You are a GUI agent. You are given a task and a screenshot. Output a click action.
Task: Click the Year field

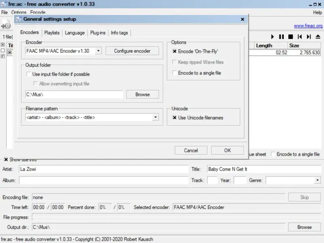pyautogui.click(x=240, y=180)
